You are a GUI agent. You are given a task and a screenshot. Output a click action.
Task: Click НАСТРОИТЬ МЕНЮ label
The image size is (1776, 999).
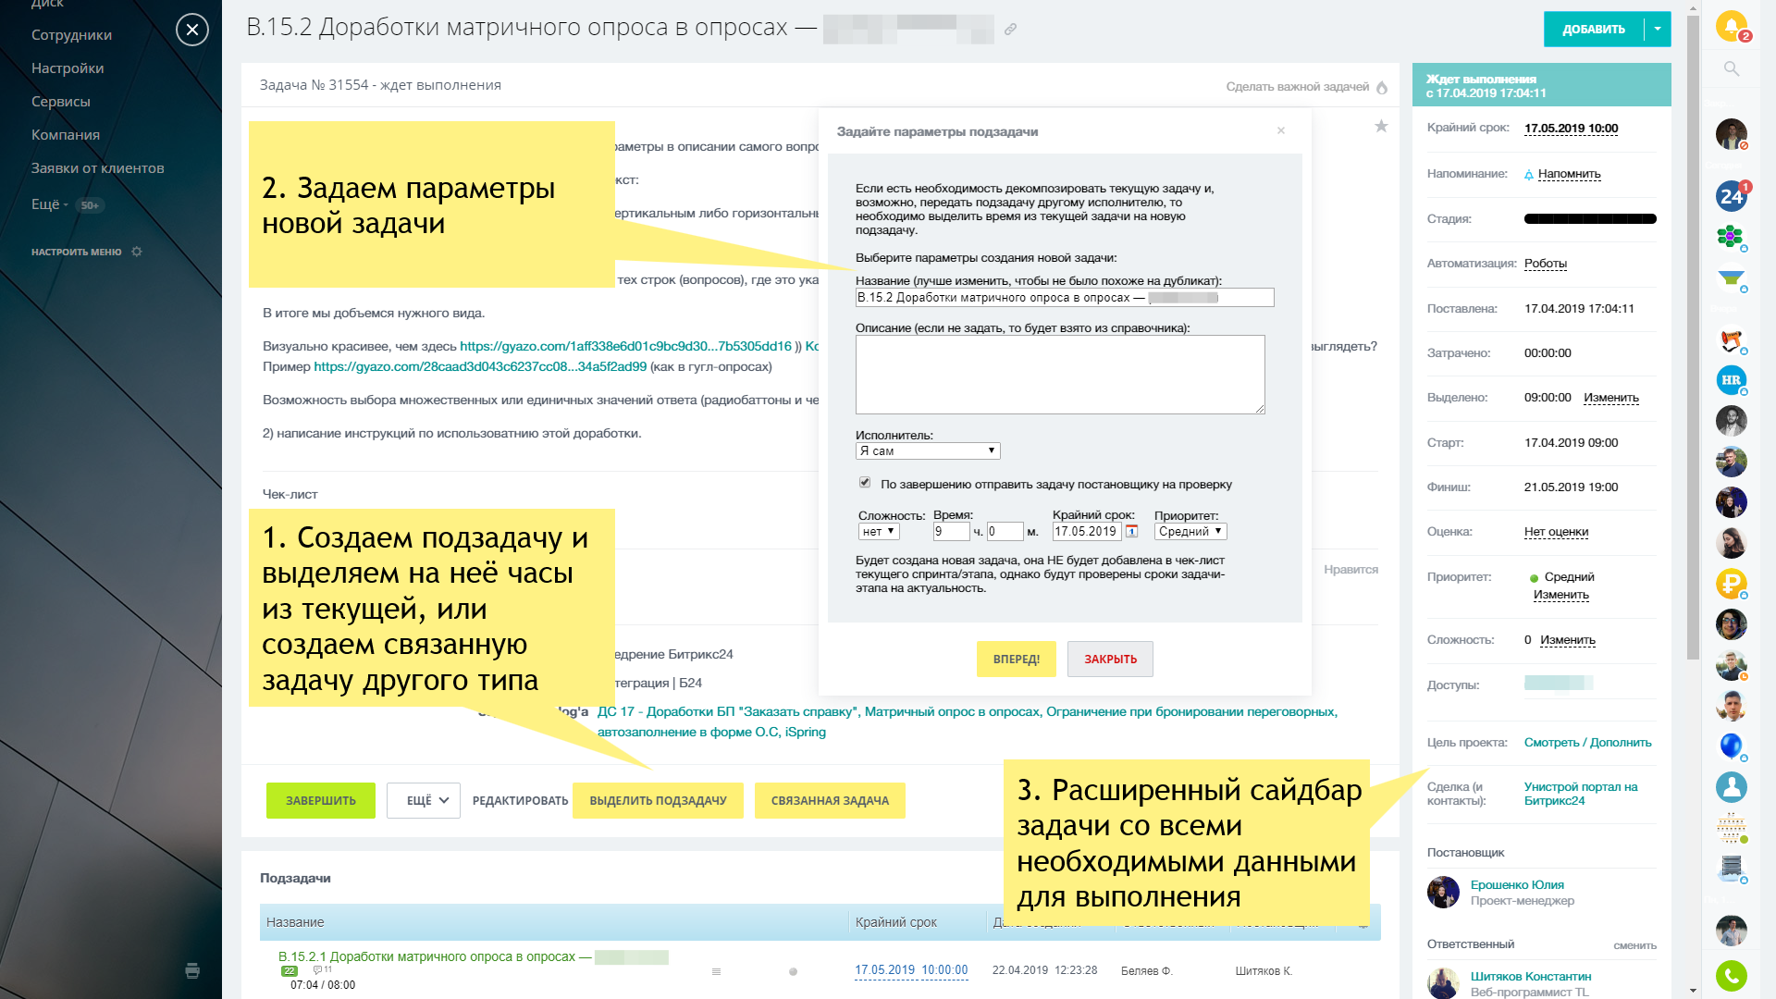coord(77,252)
